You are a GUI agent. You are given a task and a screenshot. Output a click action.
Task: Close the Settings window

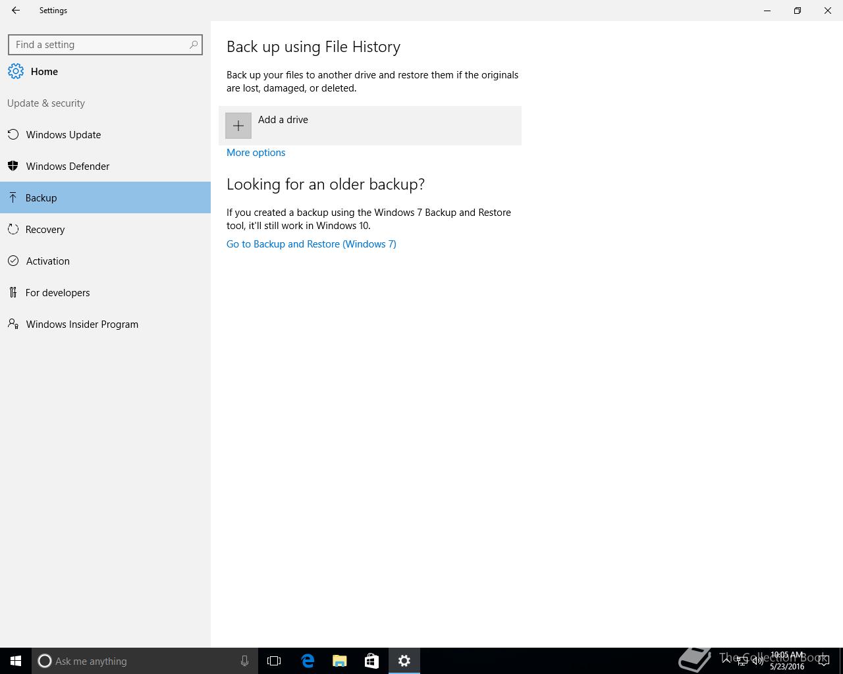pyautogui.click(x=828, y=11)
